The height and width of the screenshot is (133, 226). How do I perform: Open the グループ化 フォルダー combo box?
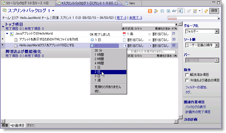coord(202,31)
